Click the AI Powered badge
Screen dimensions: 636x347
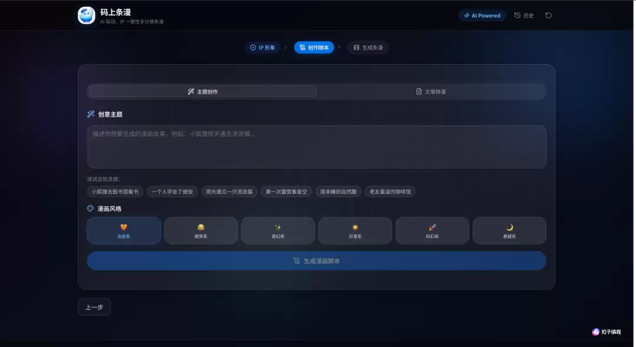pyautogui.click(x=482, y=15)
